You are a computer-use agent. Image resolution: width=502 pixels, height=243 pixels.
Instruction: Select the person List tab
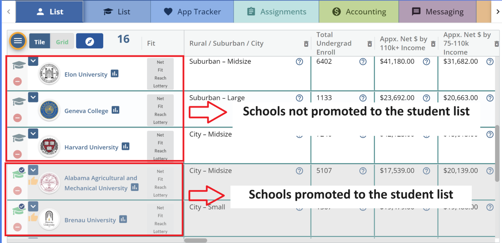click(49, 12)
